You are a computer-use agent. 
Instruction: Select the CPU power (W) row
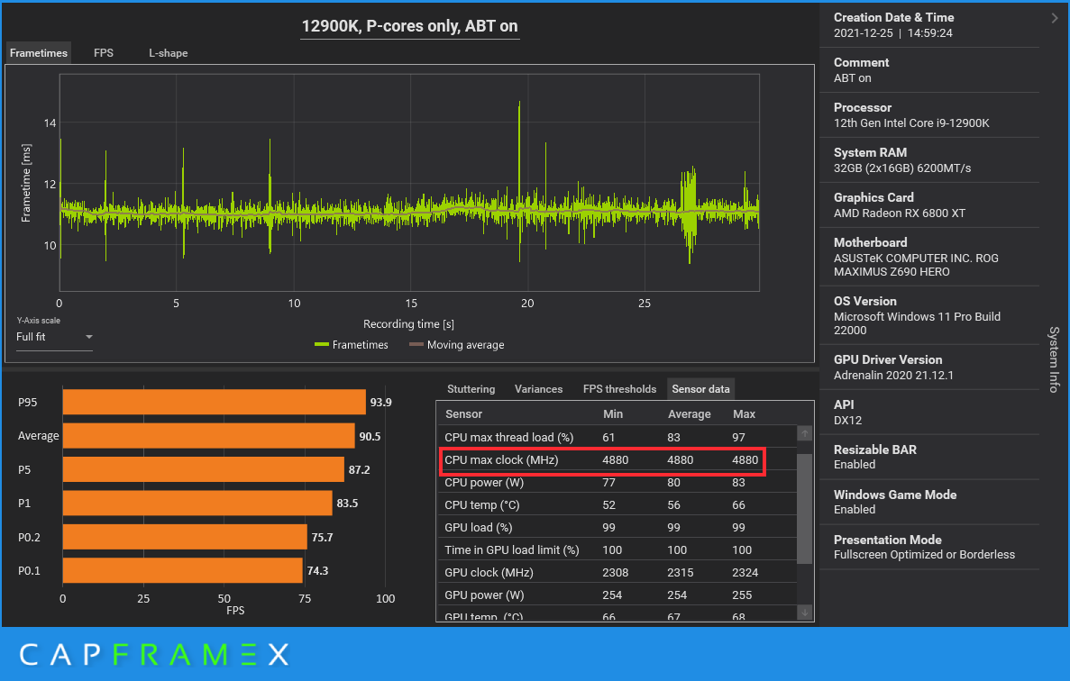pos(617,482)
